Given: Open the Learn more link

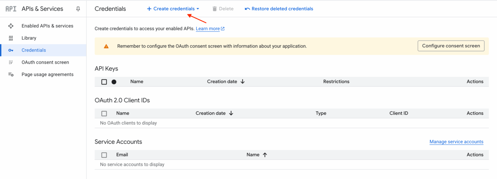Looking at the screenshot, I should coord(208,29).
